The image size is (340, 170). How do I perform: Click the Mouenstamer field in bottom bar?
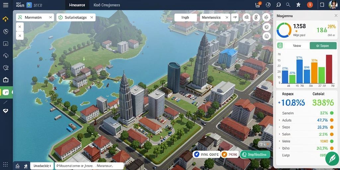[x=89, y=166]
